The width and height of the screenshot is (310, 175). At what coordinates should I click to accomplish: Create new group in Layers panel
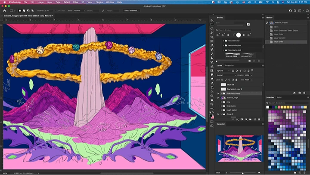[x=250, y=119]
